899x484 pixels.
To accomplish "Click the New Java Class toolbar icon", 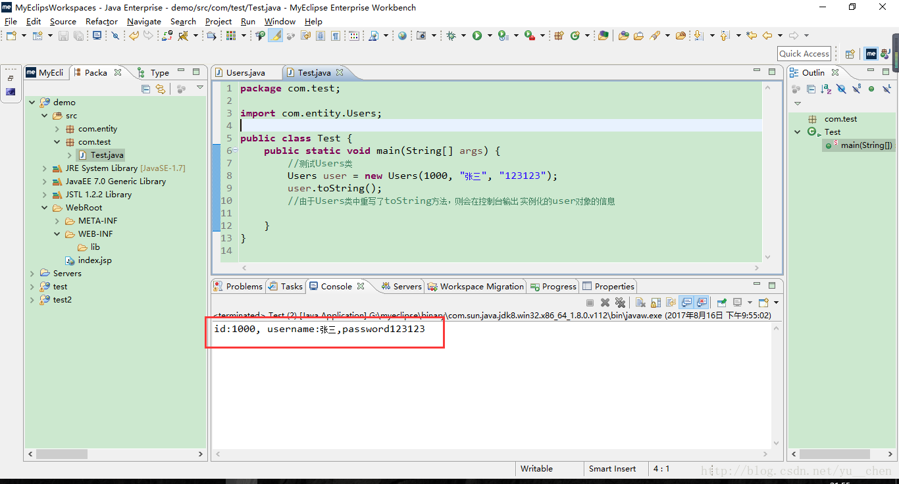I will click(575, 36).
